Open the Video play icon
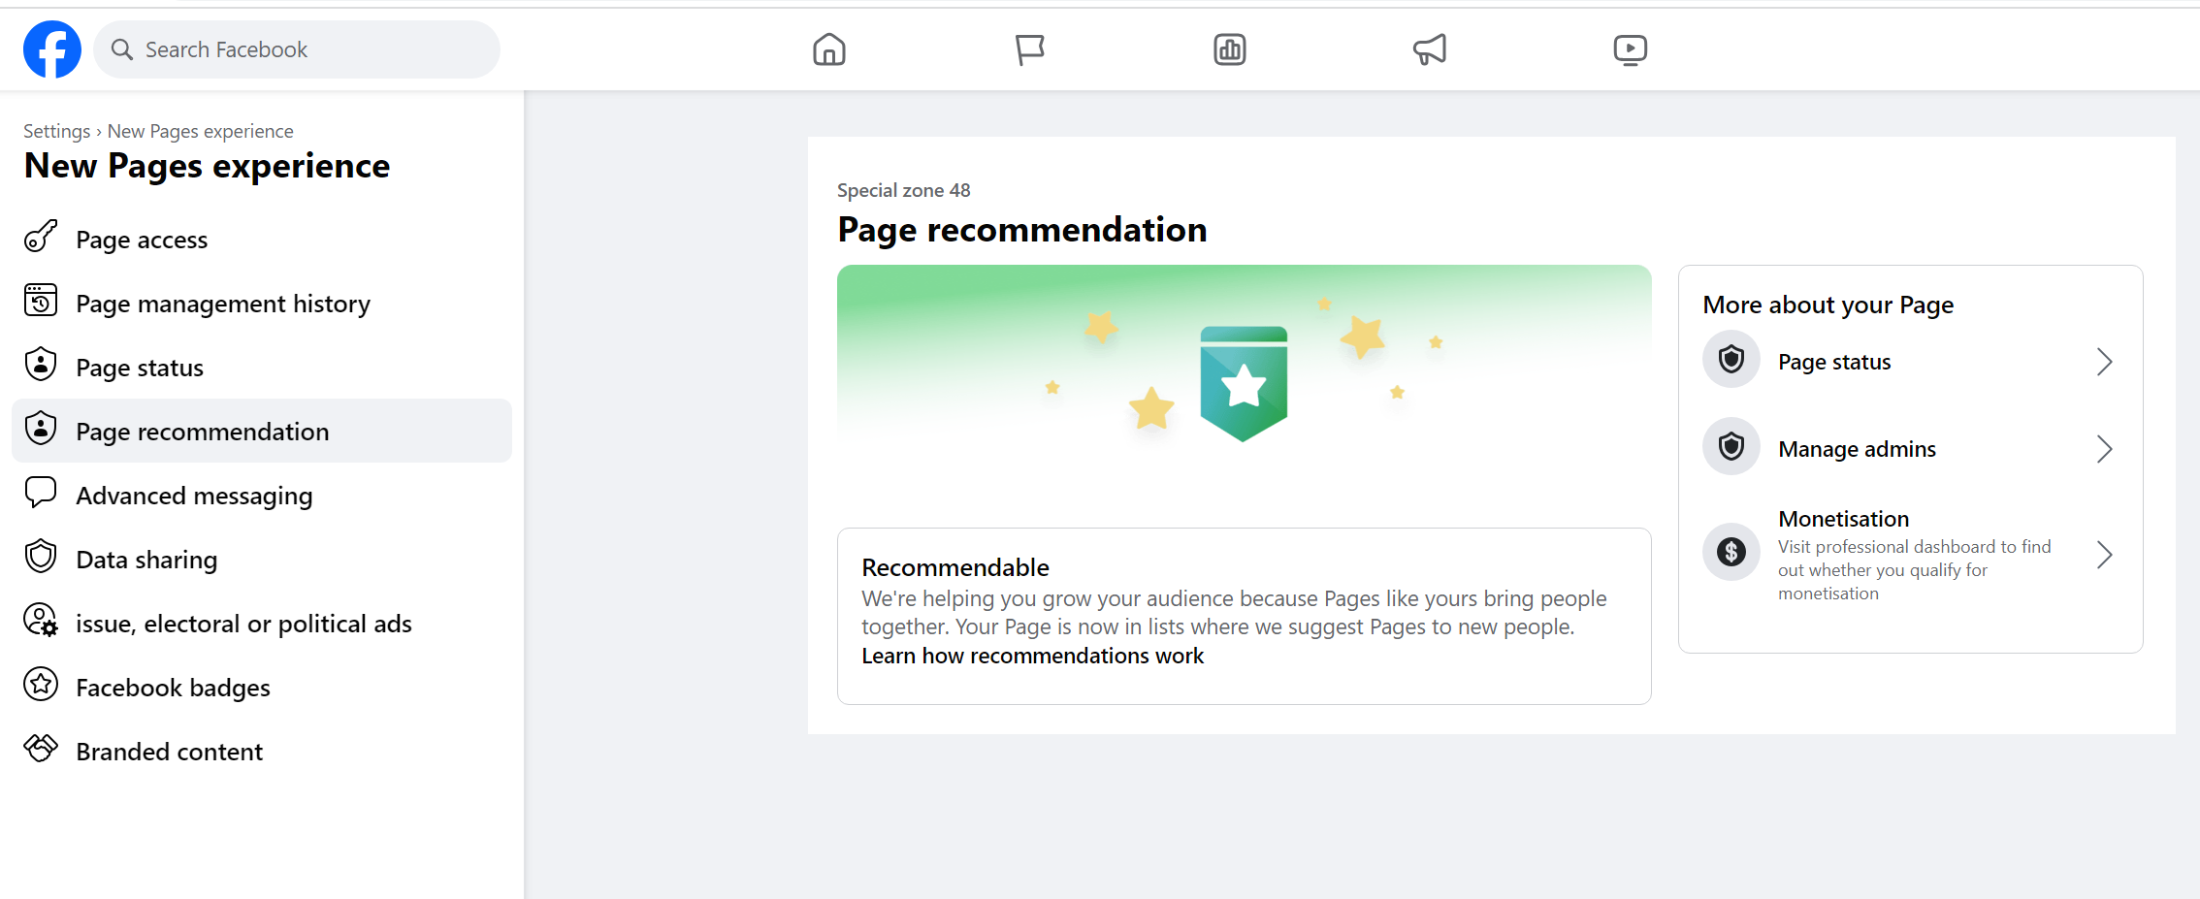The width and height of the screenshot is (2200, 899). [x=1631, y=49]
